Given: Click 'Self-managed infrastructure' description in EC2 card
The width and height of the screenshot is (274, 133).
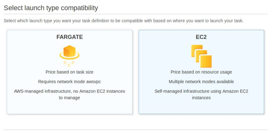Looking at the screenshot, I should point(201,94).
